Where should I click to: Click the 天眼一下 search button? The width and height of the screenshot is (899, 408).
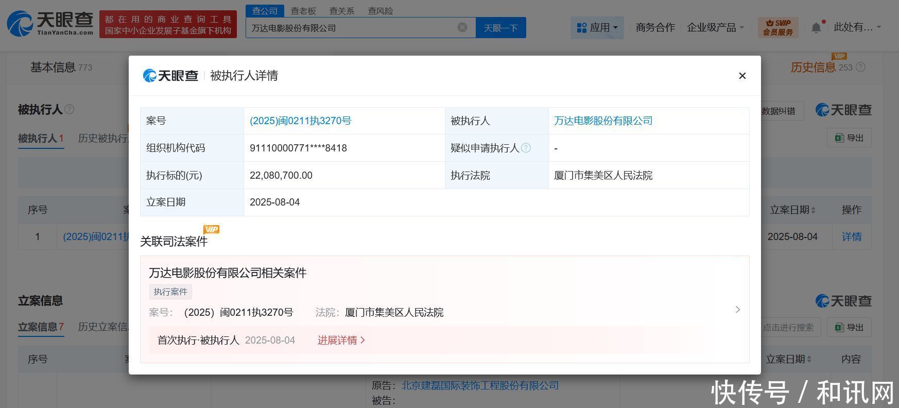[500, 28]
